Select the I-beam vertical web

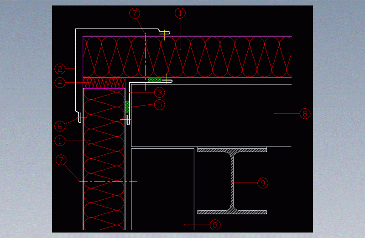[x=232, y=181]
